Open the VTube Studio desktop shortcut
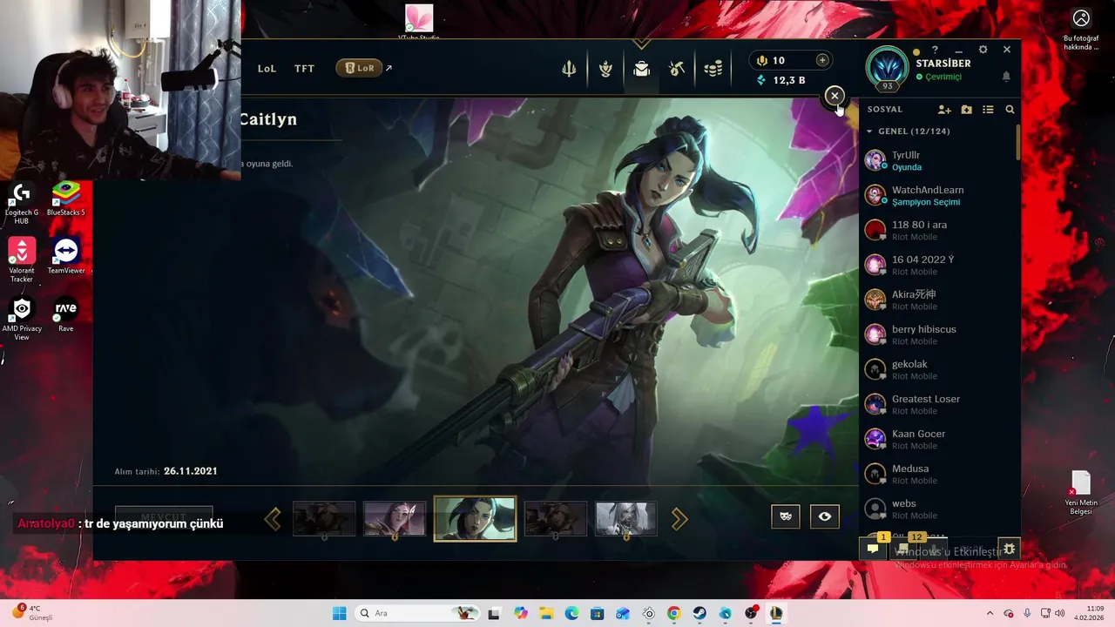The image size is (1115, 627). [x=419, y=22]
